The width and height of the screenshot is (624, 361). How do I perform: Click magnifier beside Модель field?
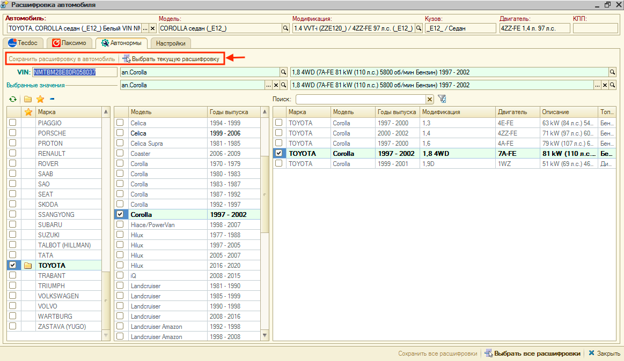tap(285, 28)
